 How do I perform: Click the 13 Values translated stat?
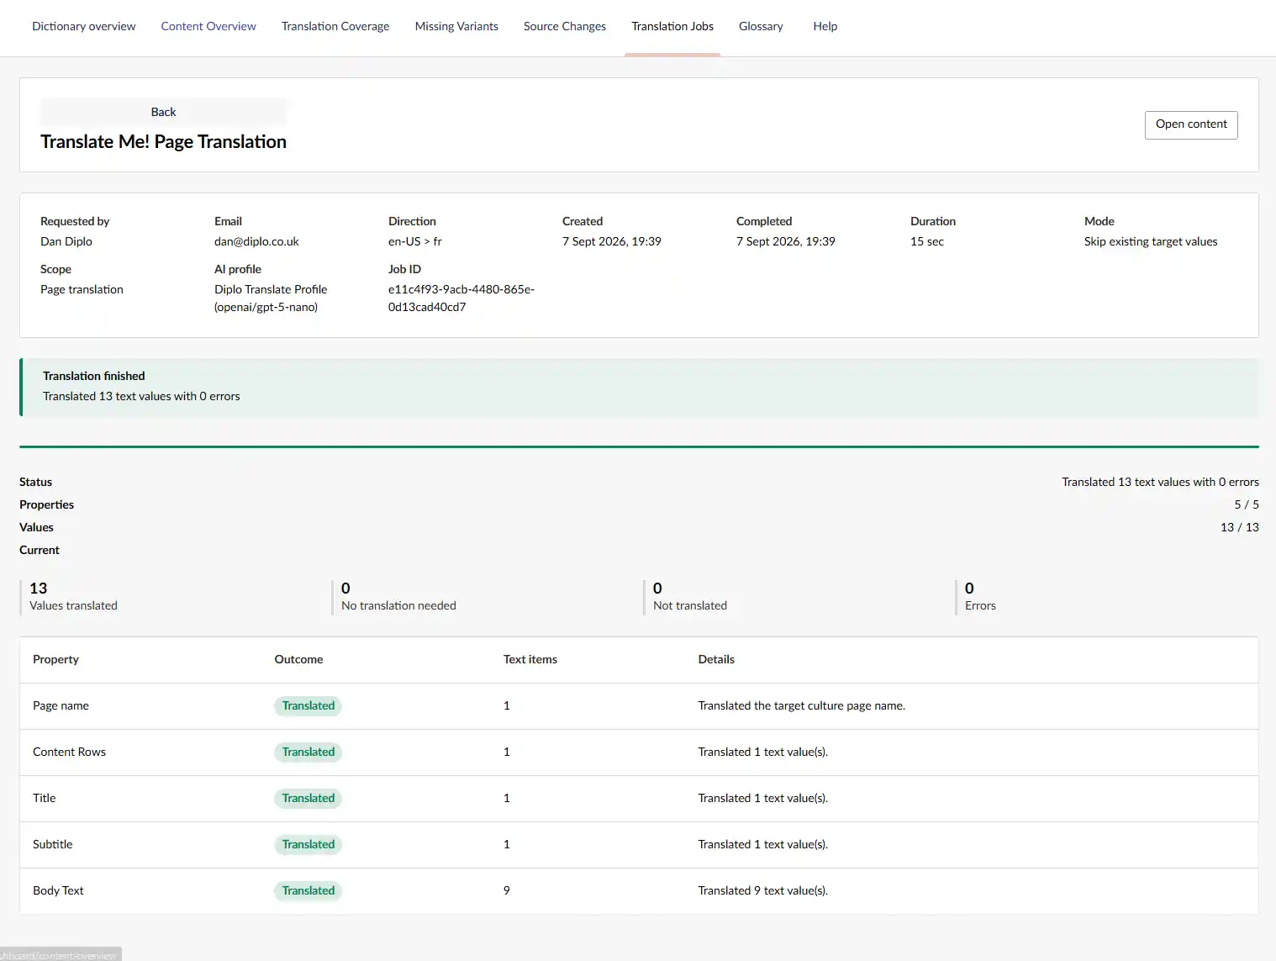point(74,597)
